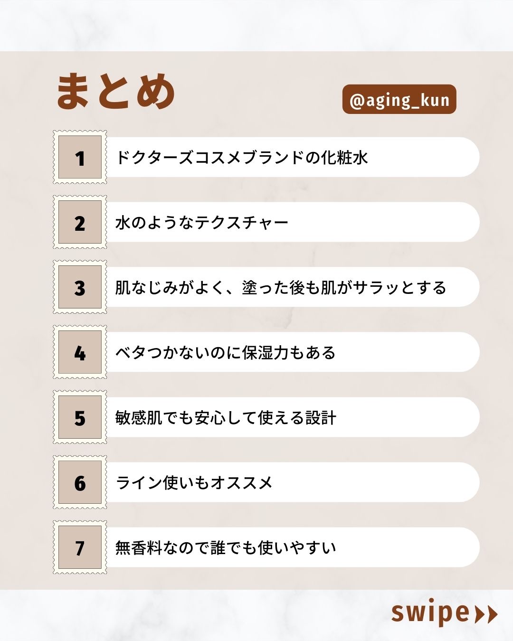Choose the 敏感肌でも安心して使える設計 item
The width and height of the screenshot is (513, 641).
226,418
